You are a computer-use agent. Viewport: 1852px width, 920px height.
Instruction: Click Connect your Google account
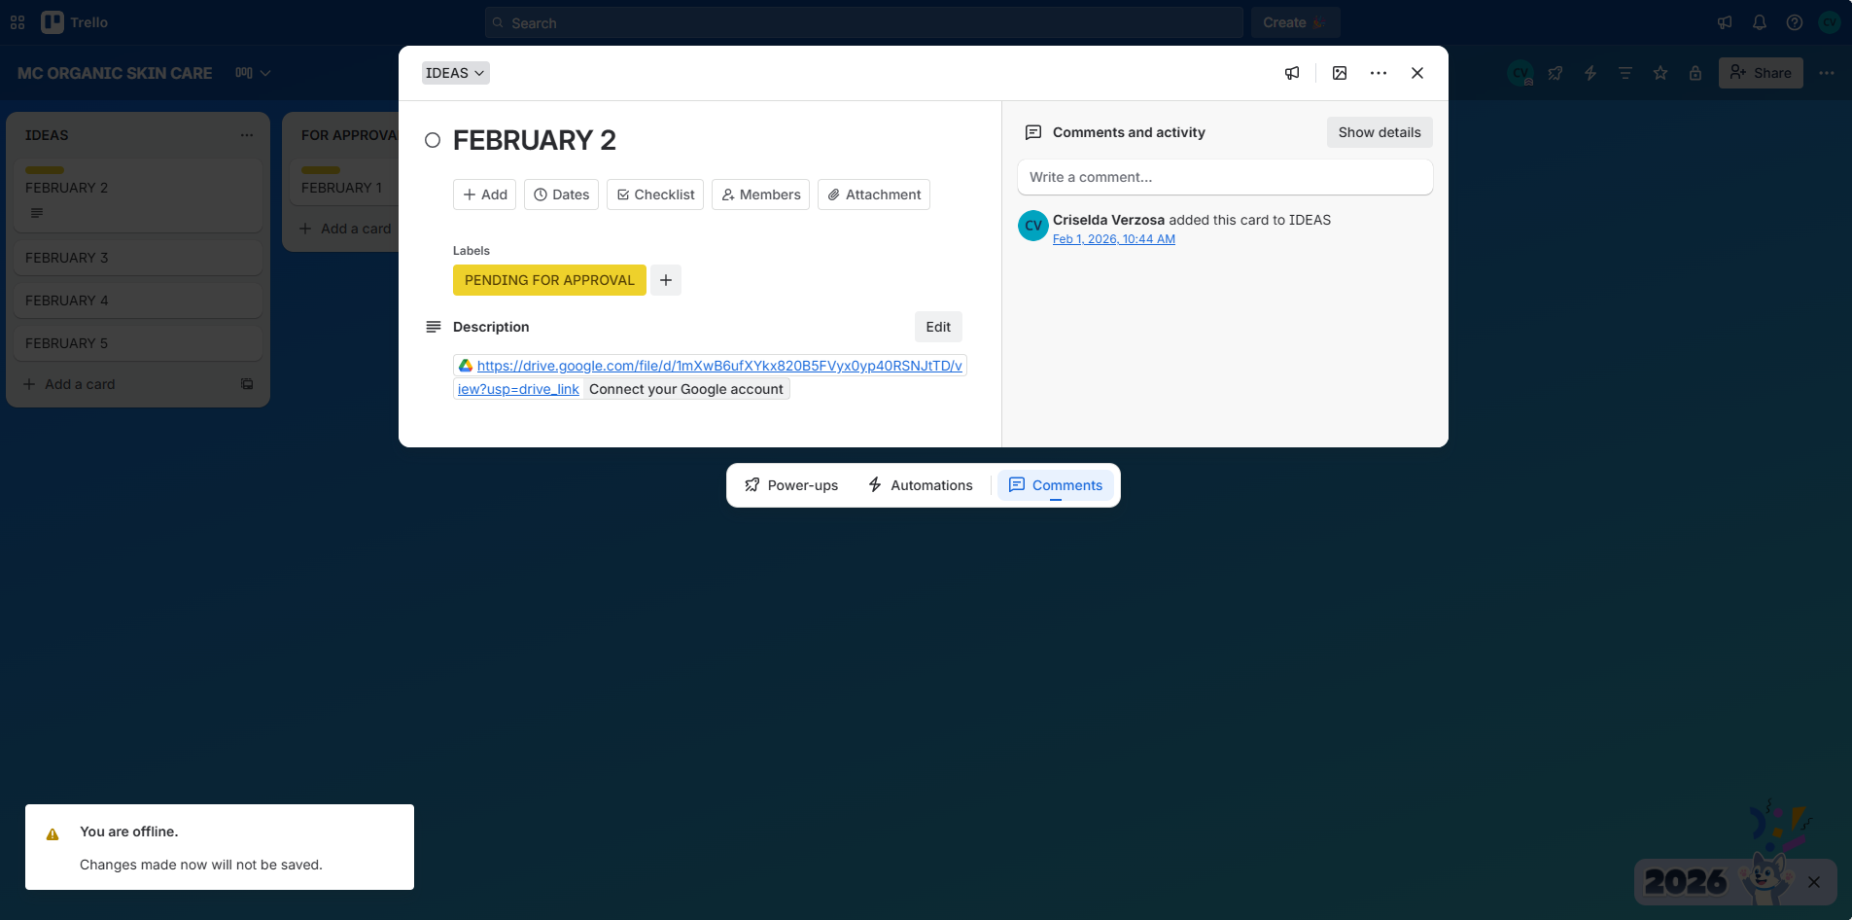tap(686, 389)
